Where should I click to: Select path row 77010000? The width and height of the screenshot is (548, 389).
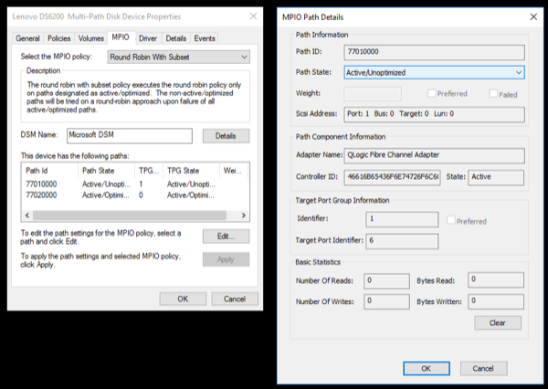[135, 184]
